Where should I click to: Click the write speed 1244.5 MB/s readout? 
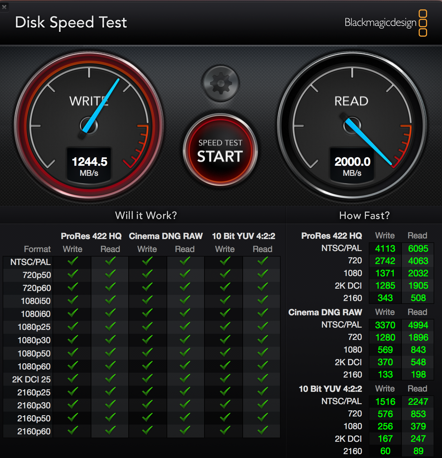coord(89,165)
